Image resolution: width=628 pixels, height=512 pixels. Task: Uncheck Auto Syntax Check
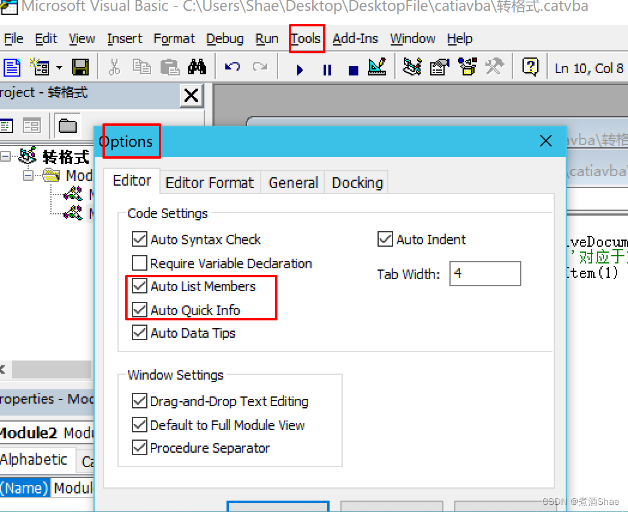pyautogui.click(x=140, y=240)
